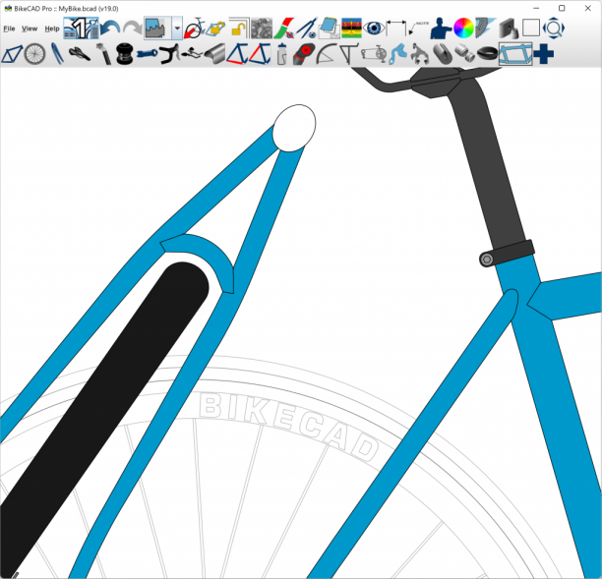602x579 pixels.
Task: Click the grey tube mitre block icon
Action: 509,28
